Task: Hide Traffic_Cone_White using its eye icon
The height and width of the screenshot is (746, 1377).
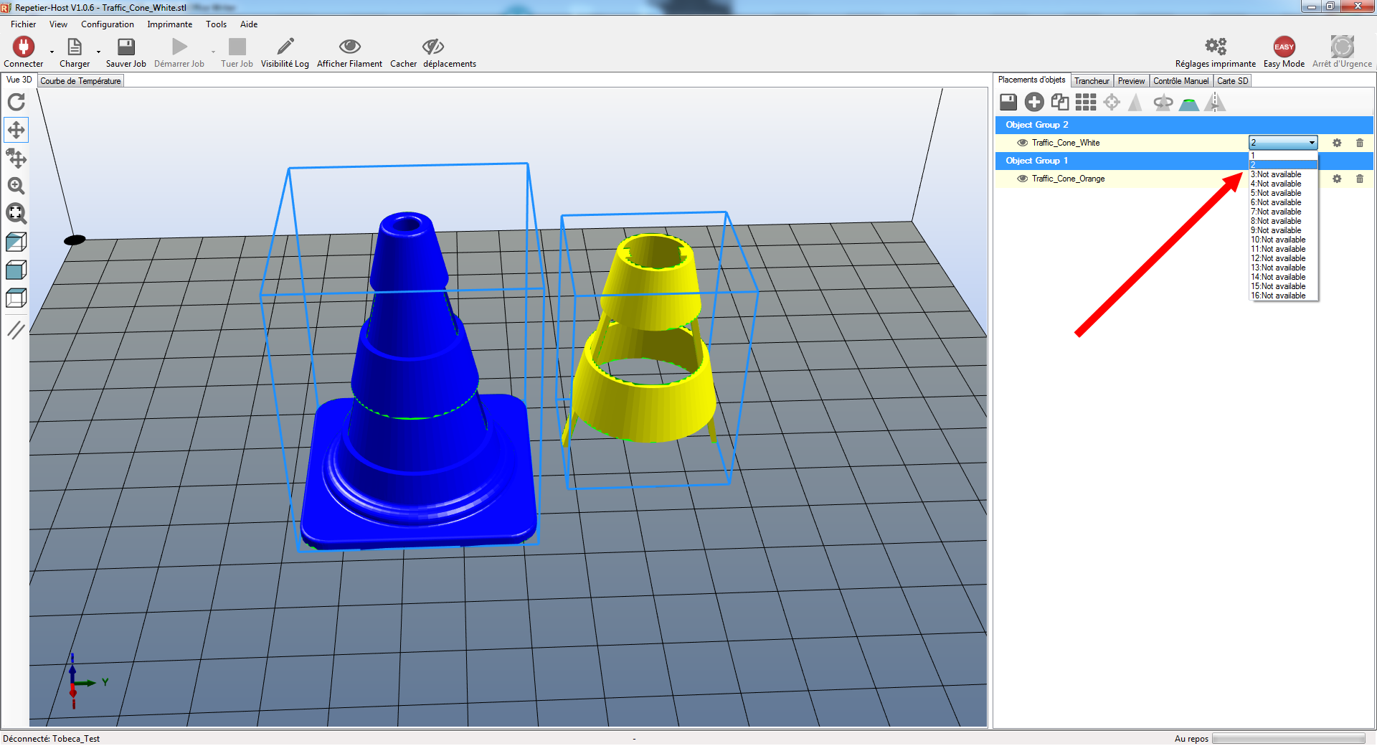Action: [1022, 143]
